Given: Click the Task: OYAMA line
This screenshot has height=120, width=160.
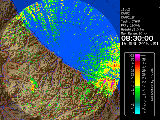Looking at the screenshot, I should click(x=131, y=21).
